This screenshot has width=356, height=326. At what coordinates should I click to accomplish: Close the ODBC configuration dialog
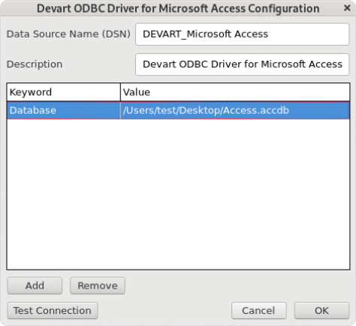tap(347, 8)
